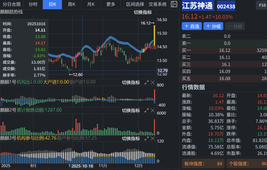Add stock to a group with + 分组
This screenshot has height=170, width=267.
click(x=213, y=26)
